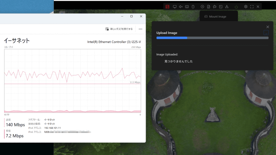
Task: Open the mouse settings icon
Action: 193,7
